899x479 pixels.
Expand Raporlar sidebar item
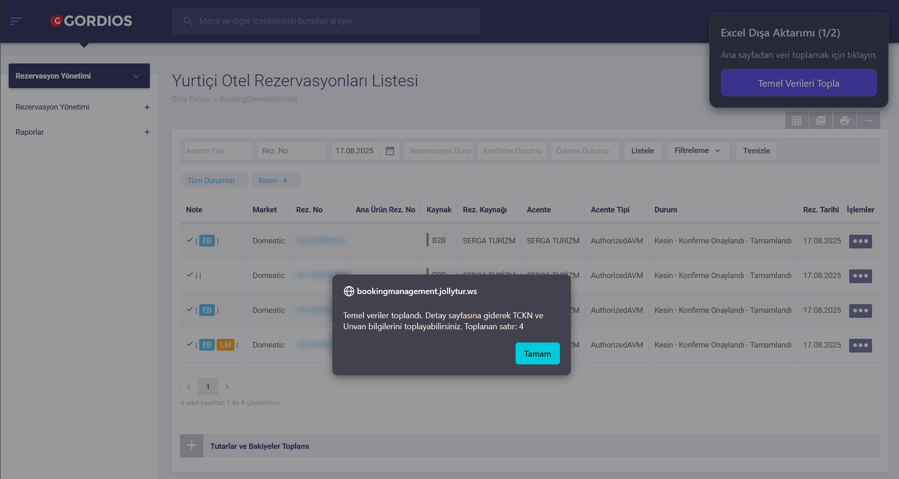click(147, 132)
